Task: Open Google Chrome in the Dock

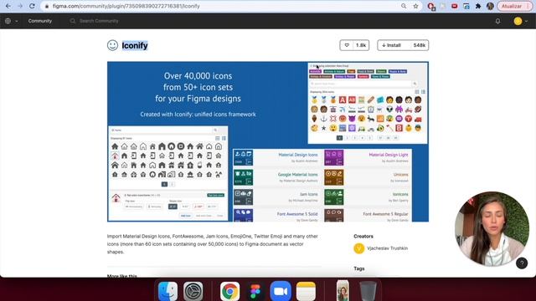Action: [229, 291]
